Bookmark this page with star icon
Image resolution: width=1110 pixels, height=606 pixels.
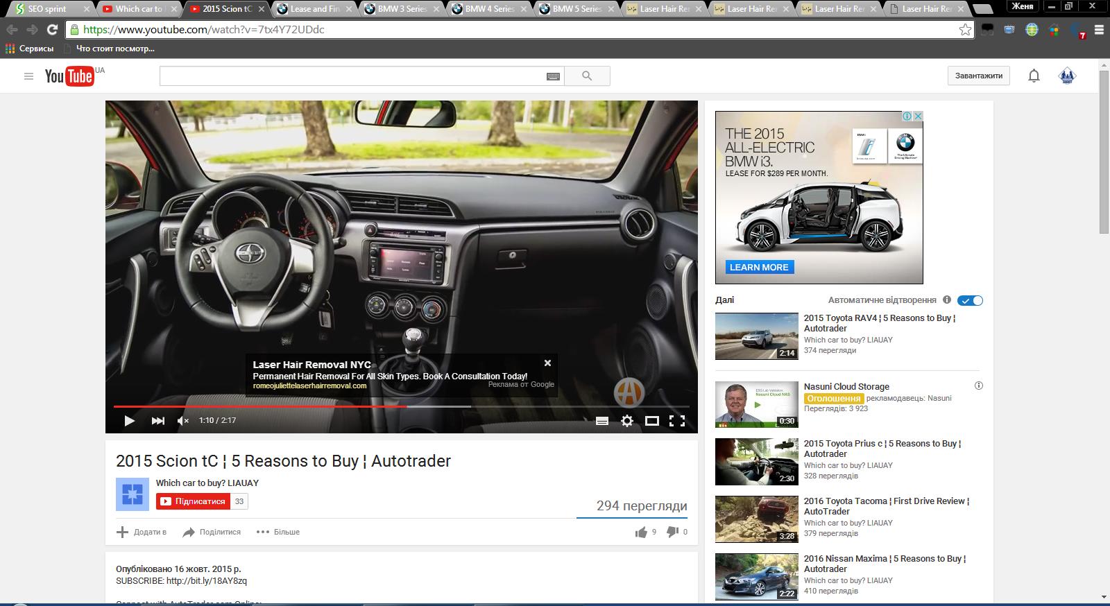pos(965,30)
